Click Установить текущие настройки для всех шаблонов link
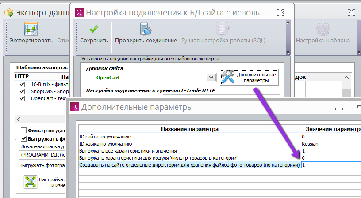This screenshot has height=198, width=361. [150, 59]
